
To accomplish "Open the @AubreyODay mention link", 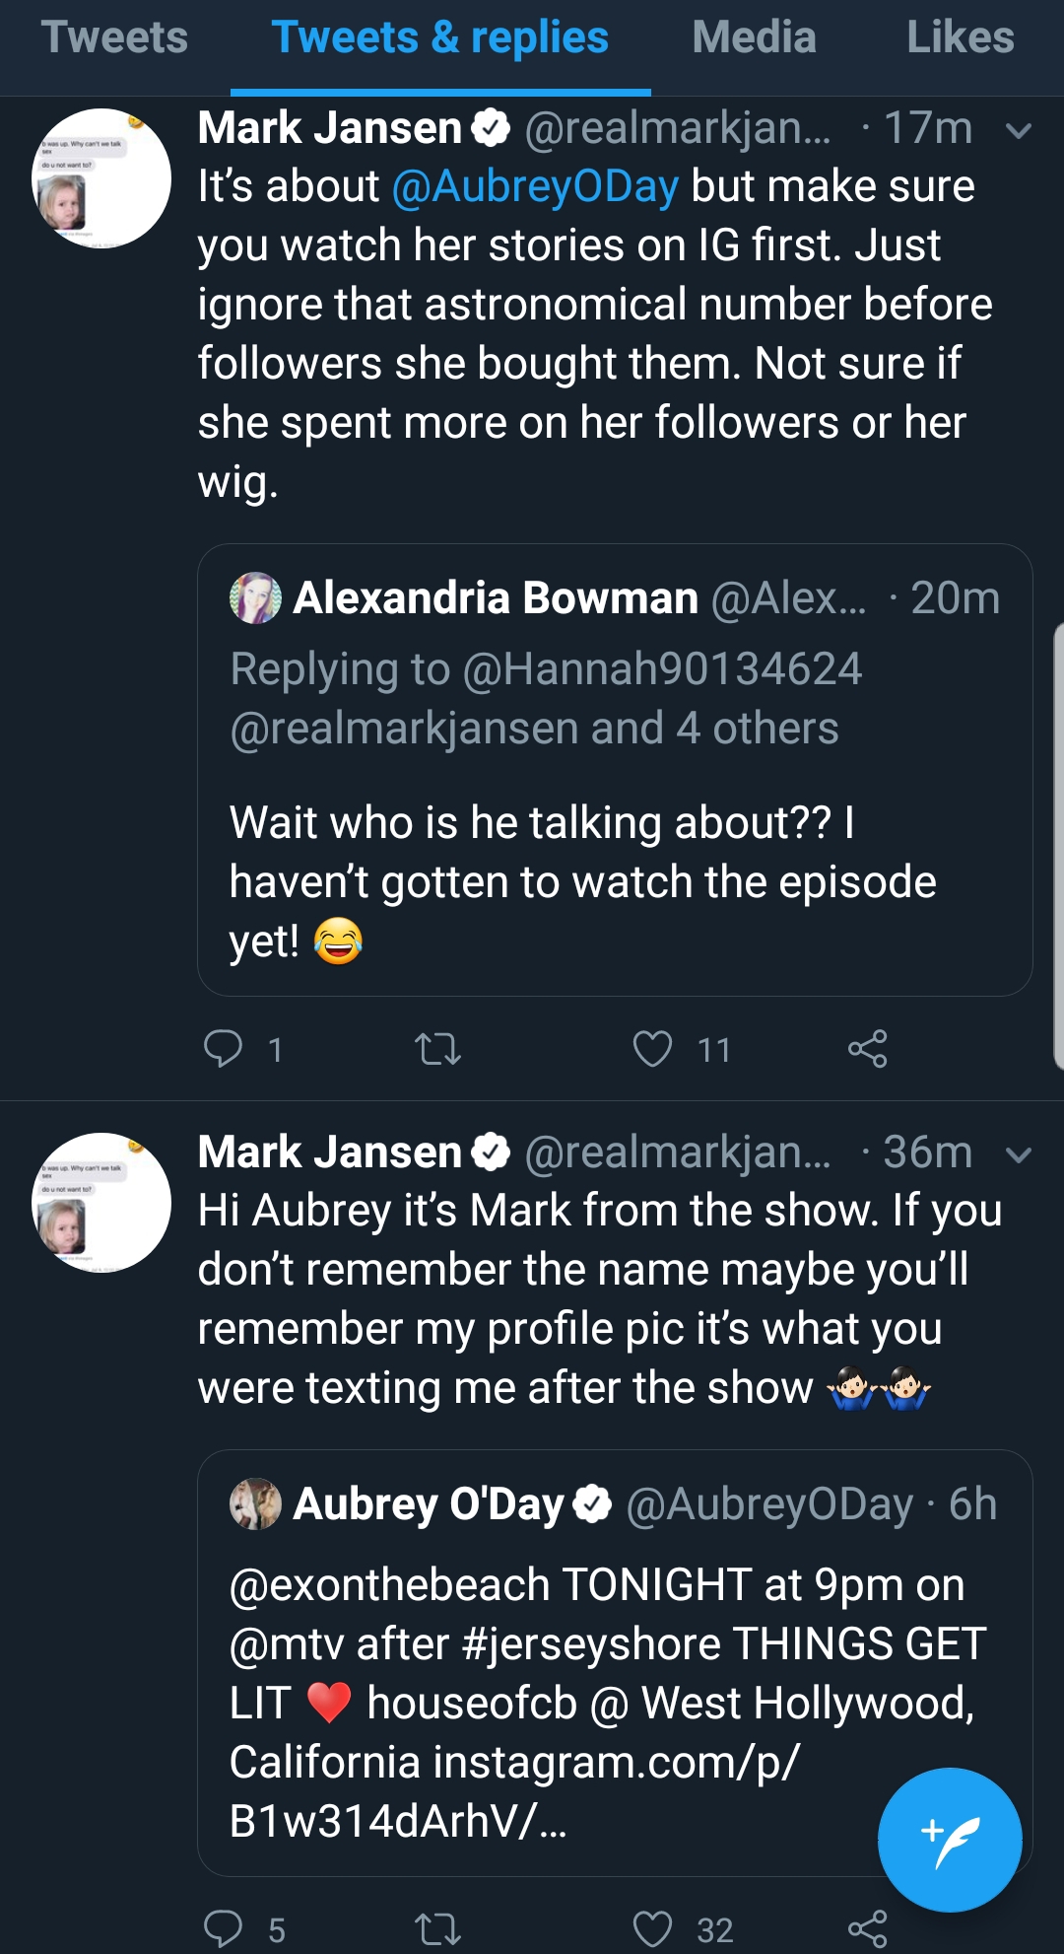I will 535,186.
